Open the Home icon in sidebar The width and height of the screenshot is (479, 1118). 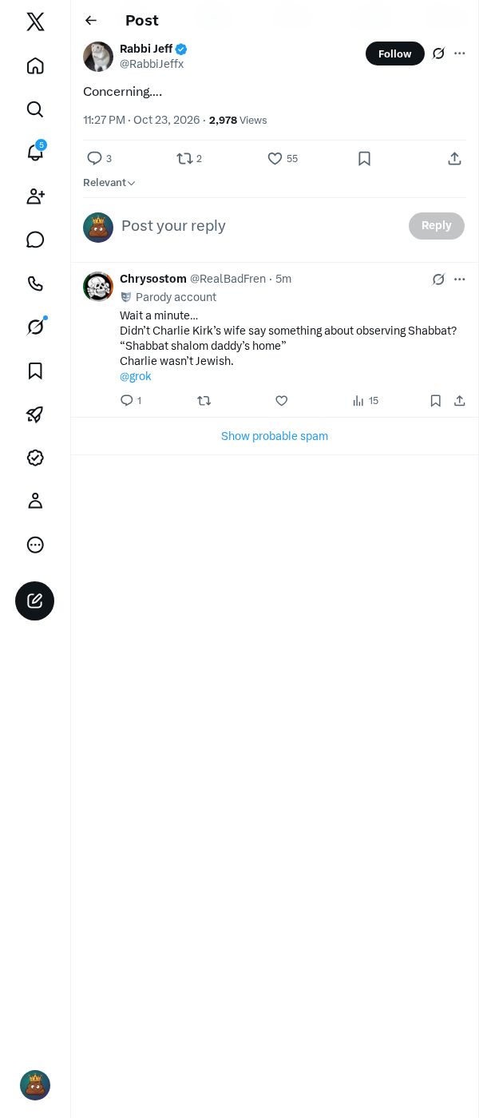tap(35, 65)
